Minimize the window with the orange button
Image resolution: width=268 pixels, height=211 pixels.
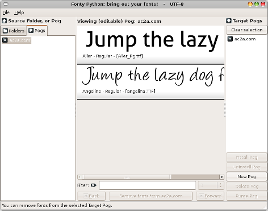[x=250, y=4]
